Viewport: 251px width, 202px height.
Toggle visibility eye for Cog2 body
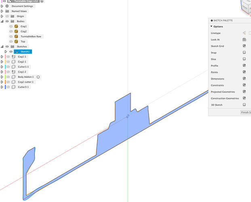pos(11,31)
